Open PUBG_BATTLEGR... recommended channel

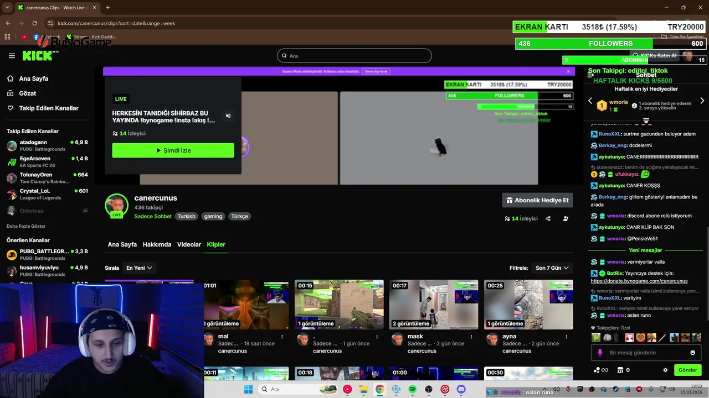coord(47,254)
